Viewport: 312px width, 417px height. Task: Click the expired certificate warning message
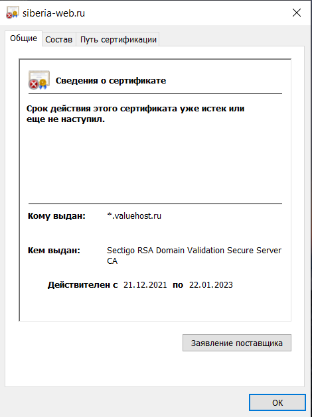pos(135,113)
